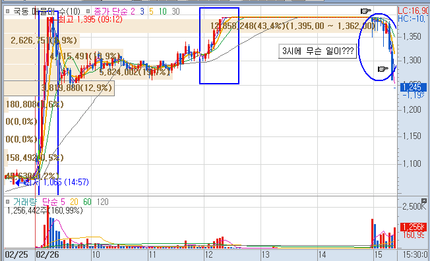430x261 pixels.
Task: Click the square marker before 종가 단순 legend
Action: coord(88,11)
